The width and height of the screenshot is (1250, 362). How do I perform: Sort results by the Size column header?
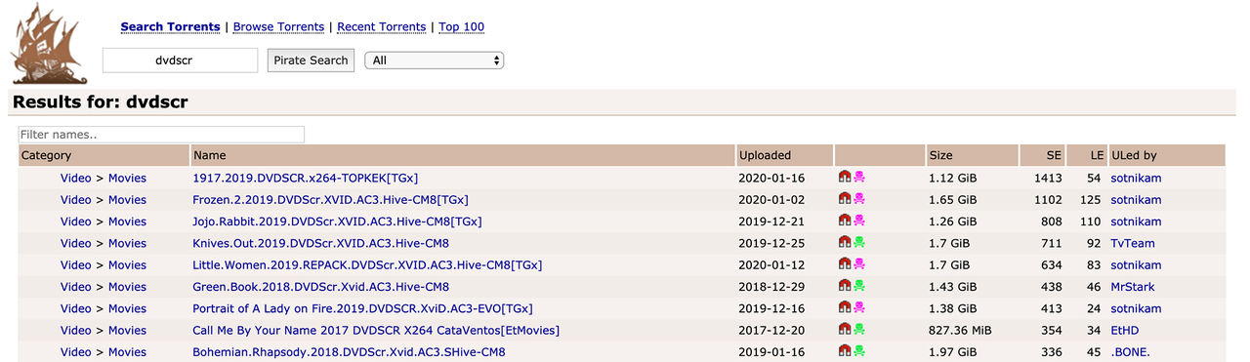941,155
